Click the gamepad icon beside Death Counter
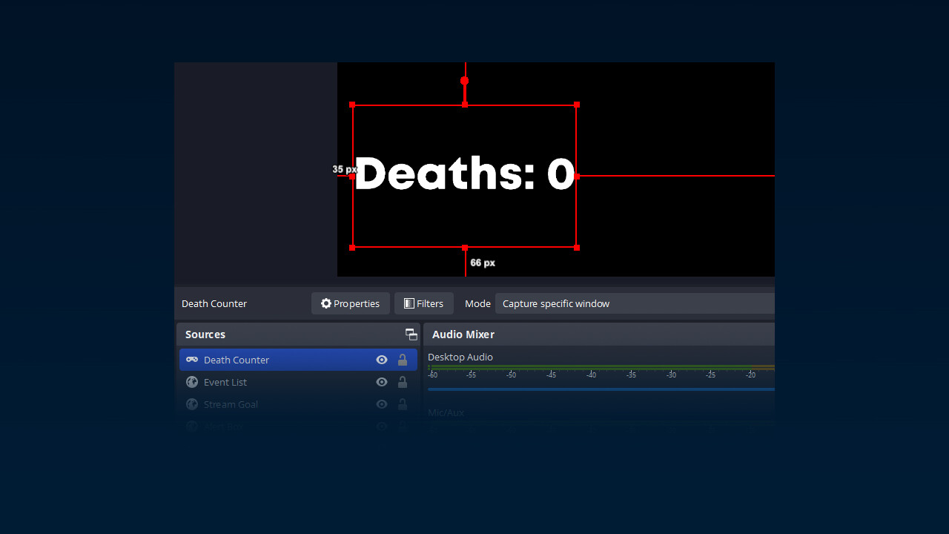The height and width of the screenshot is (534, 949). tap(191, 360)
